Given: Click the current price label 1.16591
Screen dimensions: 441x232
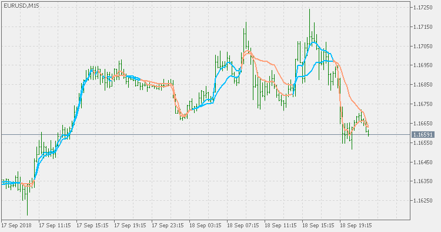Looking at the screenshot, I should coord(423,135).
